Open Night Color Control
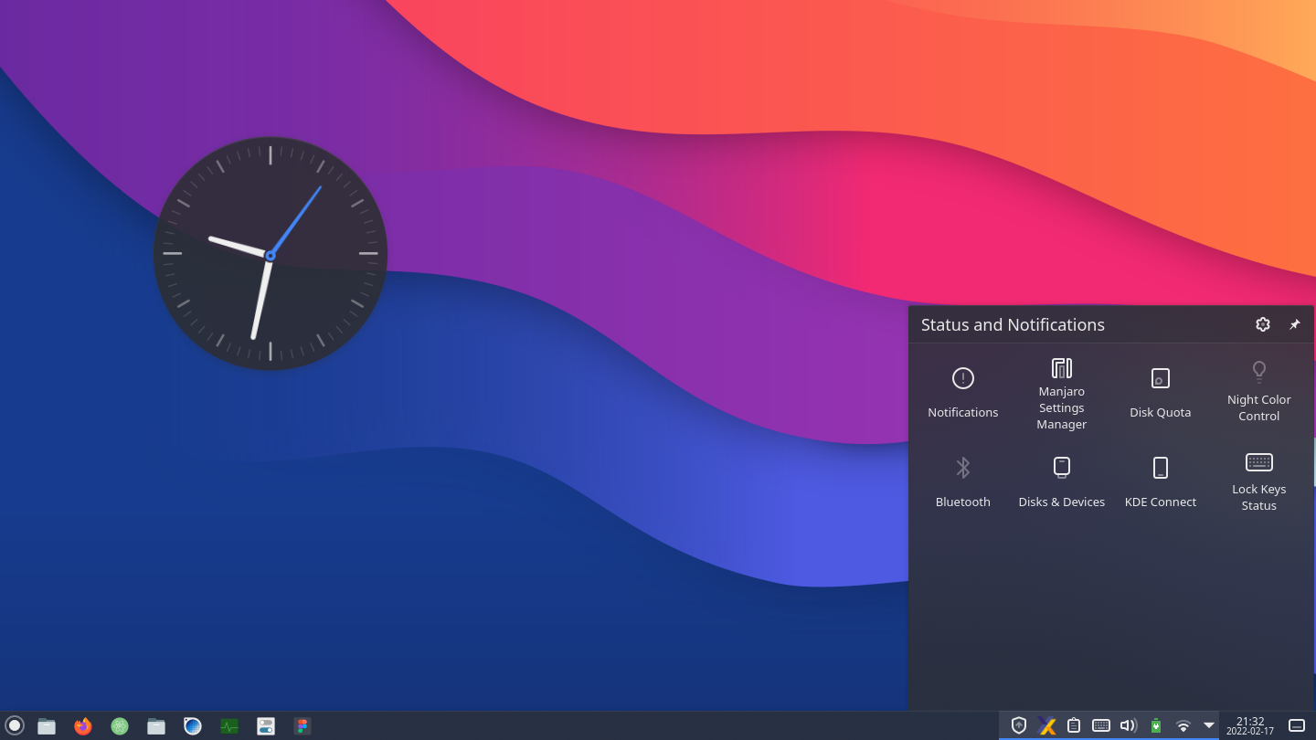The image size is (1316, 740). (1258, 393)
